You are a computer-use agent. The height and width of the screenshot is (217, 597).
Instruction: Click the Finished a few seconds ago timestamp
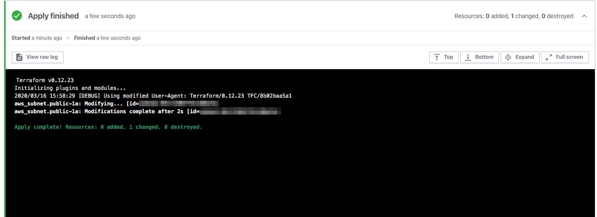pyautogui.click(x=107, y=38)
